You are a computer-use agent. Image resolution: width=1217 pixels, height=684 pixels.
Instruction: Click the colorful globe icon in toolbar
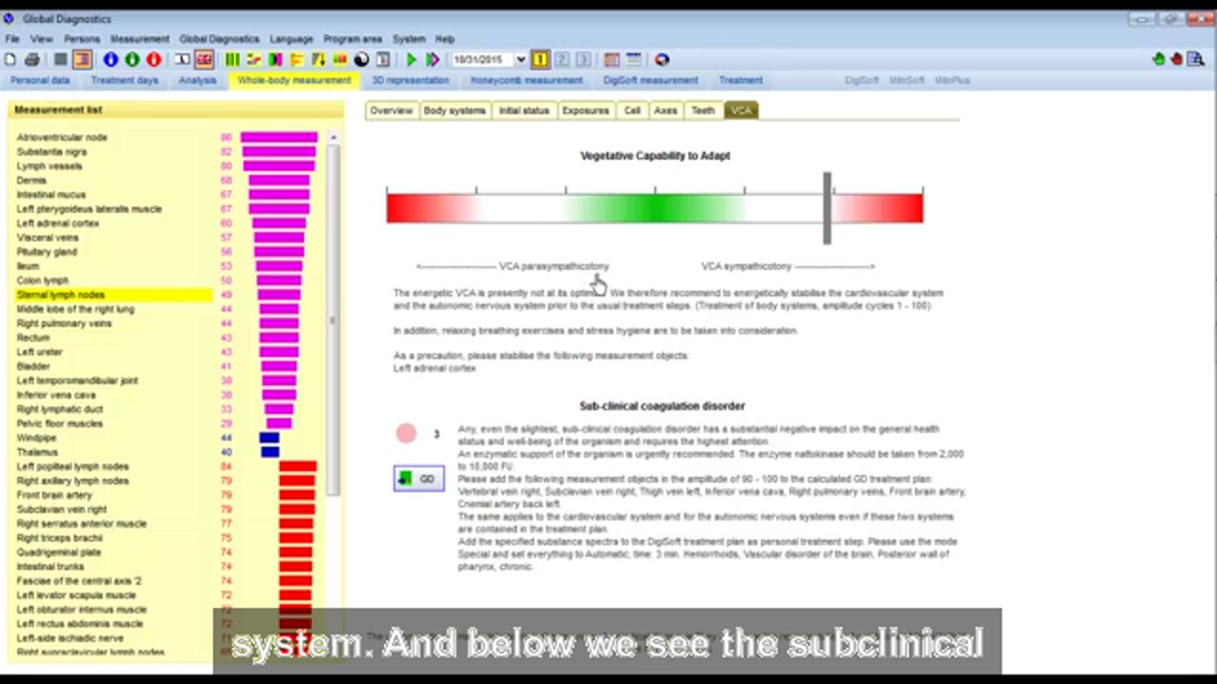[x=662, y=60]
